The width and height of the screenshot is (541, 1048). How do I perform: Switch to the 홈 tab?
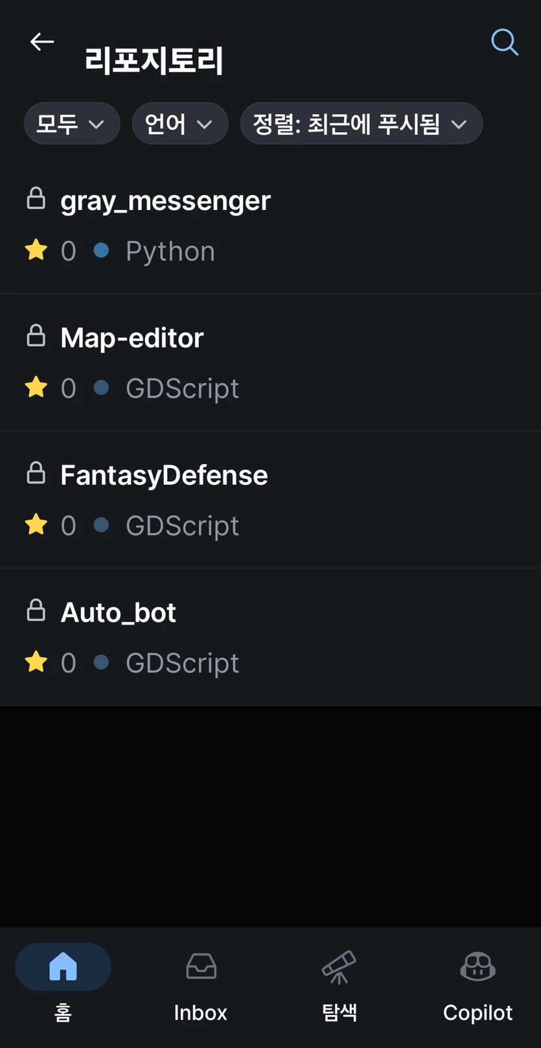63,983
